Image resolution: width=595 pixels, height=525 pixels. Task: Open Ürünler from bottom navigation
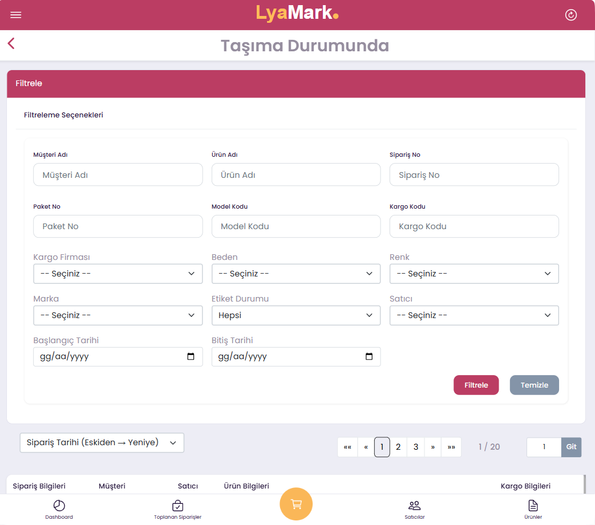coord(533,509)
